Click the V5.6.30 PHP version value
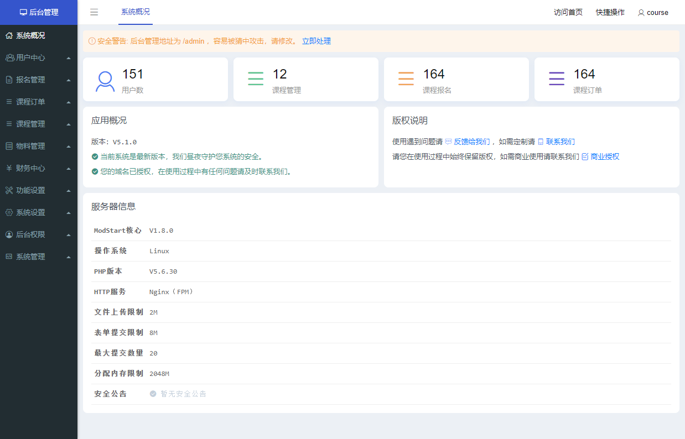The image size is (685, 439). [x=163, y=271]
